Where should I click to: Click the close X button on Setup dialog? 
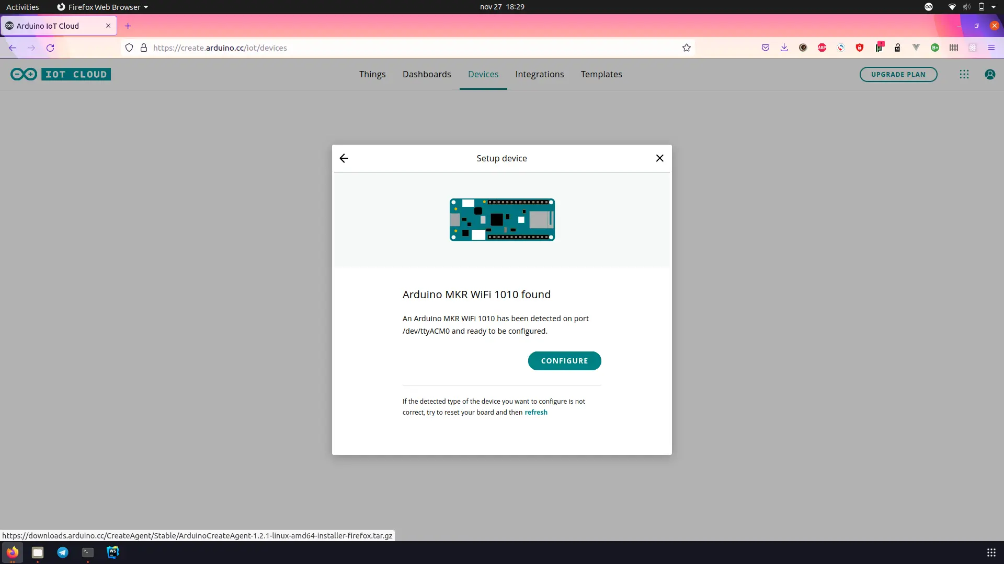click(660, 158)
